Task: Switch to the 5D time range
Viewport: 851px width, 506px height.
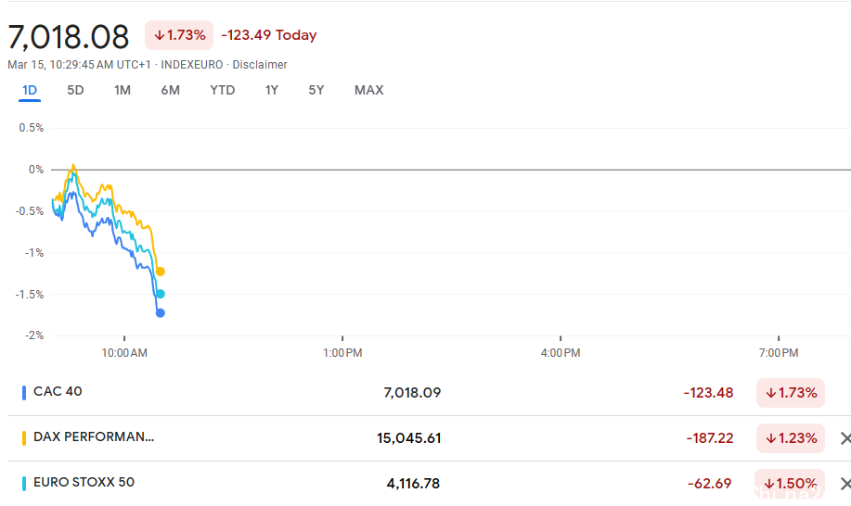Action: point(75,90)
